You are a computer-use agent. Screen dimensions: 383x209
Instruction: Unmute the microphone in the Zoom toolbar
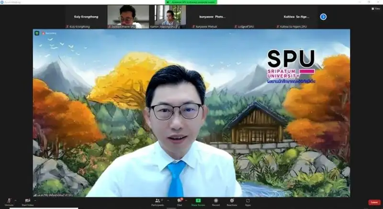(x=9, y=201)
